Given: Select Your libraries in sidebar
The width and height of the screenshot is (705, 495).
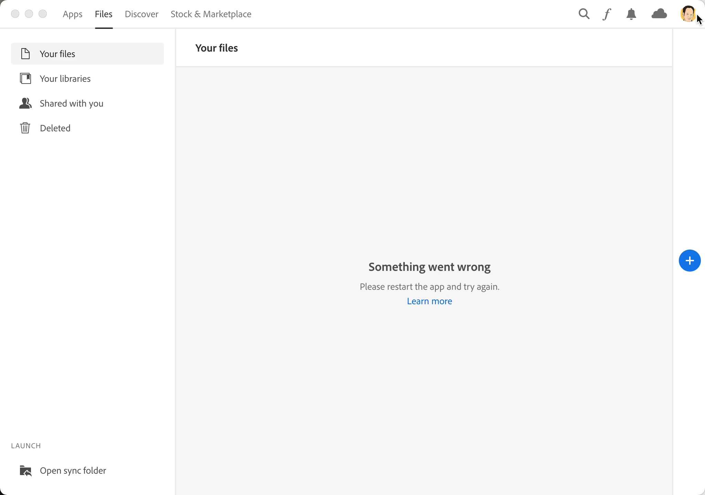Looking at the screenshot, I should (x=65, y=79).
